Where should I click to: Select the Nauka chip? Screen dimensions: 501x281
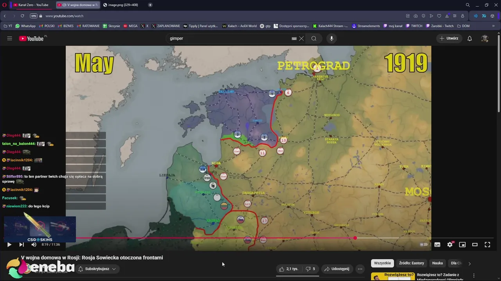click(x=438, y=263)
